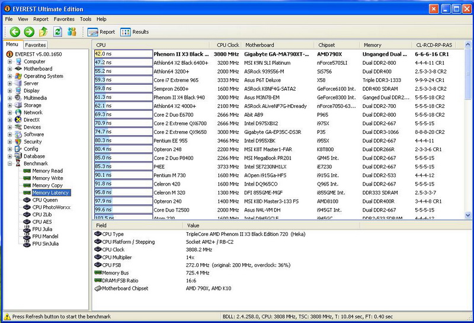The width and height of the screenshot is (474, 323).
Task: Click the Multimedia category icon
Action: tap(18, 98)
